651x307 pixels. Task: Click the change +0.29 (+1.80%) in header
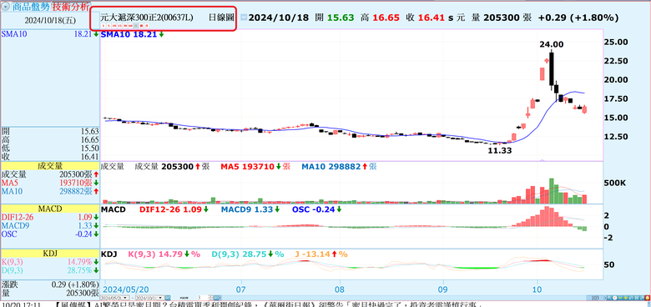pyautogui.click(x=578, y=18)
